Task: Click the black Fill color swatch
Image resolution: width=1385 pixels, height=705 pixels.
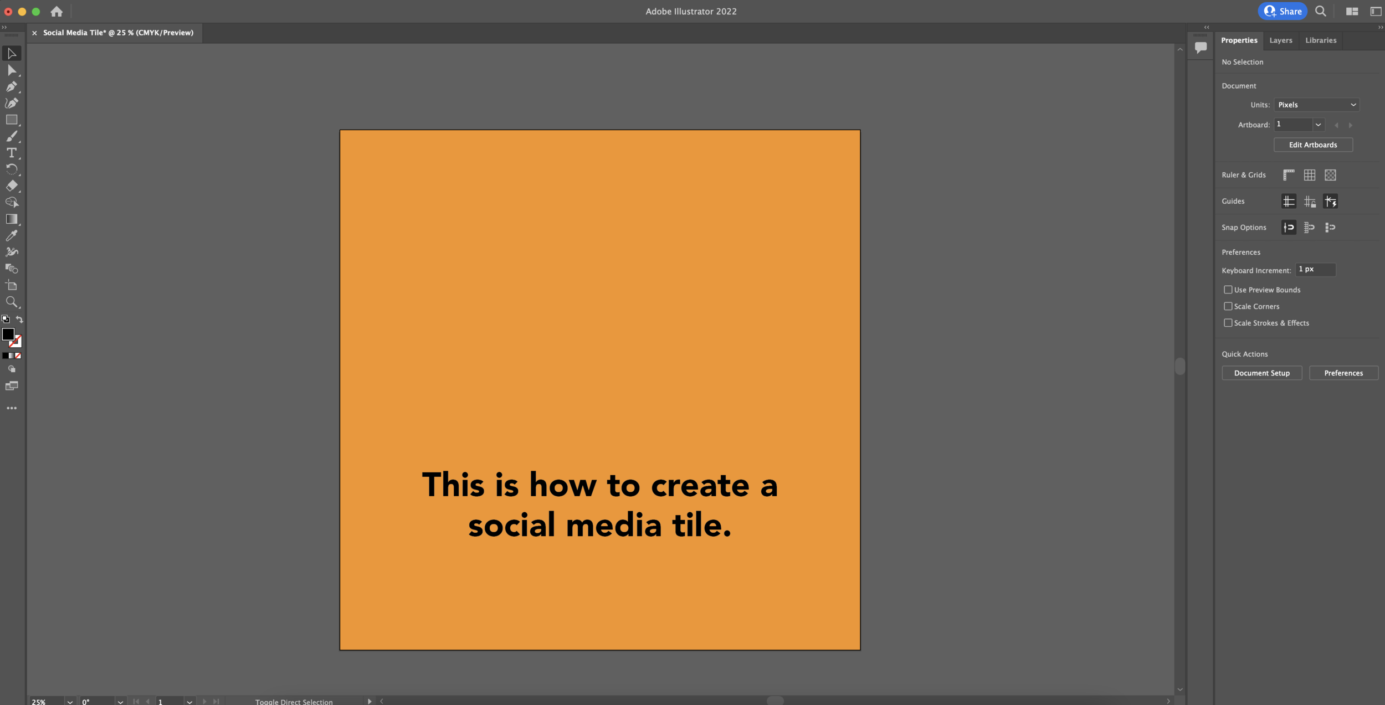Action: click(x=8, y=335)
